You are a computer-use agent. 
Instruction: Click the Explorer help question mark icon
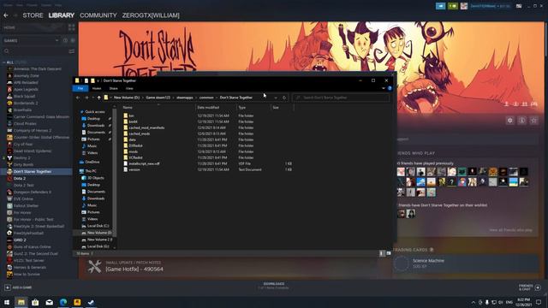click(390, 88)
